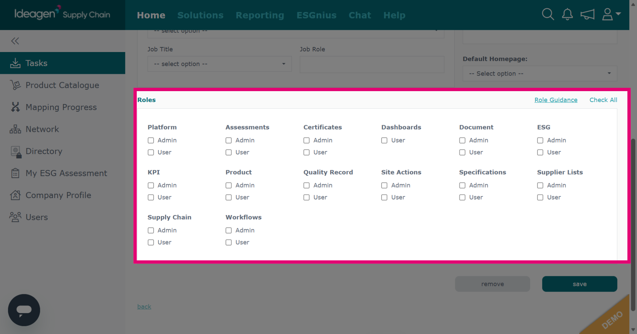Open the Chat menu item
The image size is (637, 334).
[x=360, y=15]
